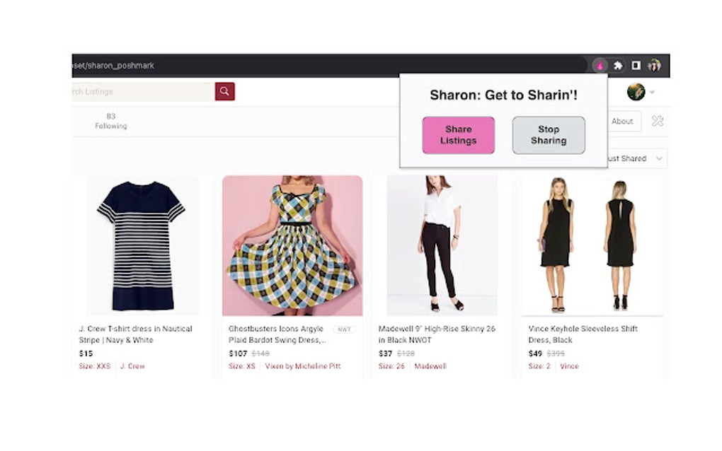Image resolution: width=722 pixels, height=451 pixels.
Task: Open the browser extensions puzzle icon
Action: point(618,65)
